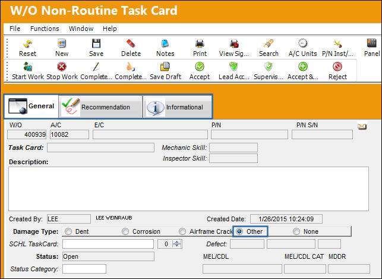The width and height of the screenshot is (382, 279).
Task: Click the Status field showing Open
Action: tap(108, 256)
